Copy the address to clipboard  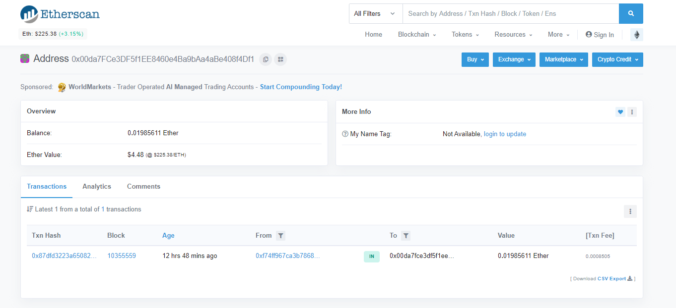pos(266,59)
